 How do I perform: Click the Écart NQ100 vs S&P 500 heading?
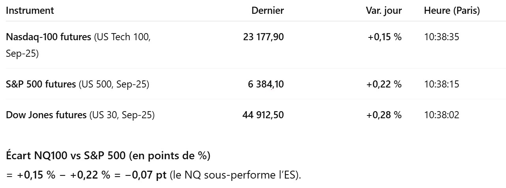click(x=108, y=156)
